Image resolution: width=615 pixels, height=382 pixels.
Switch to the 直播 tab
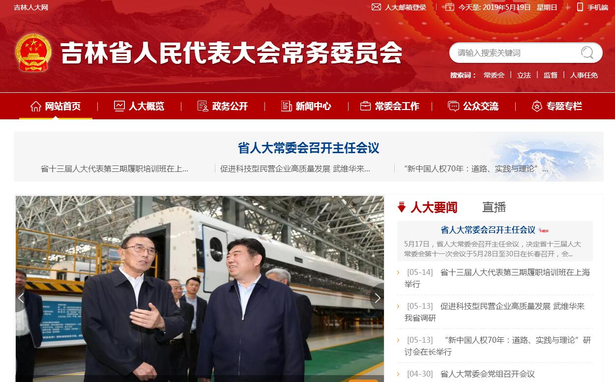(x=494, y=207)
